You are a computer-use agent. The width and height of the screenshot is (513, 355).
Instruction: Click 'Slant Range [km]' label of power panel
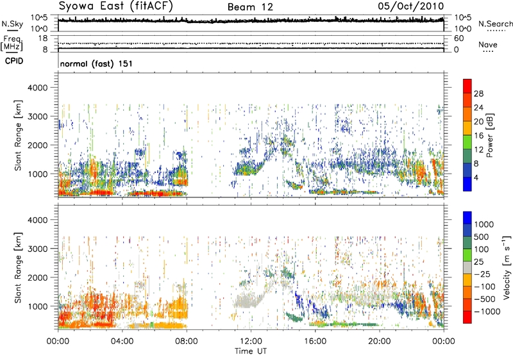pyautogui.click(x=18, y=135)
